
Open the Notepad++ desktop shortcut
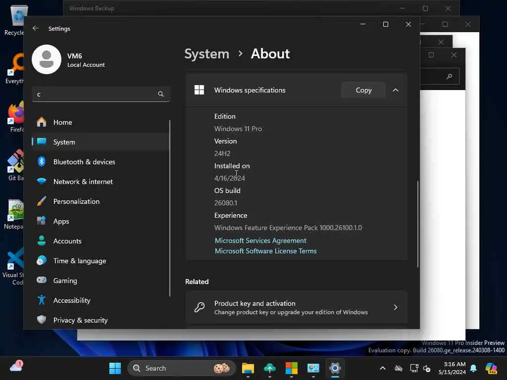[x=13, y=214]
